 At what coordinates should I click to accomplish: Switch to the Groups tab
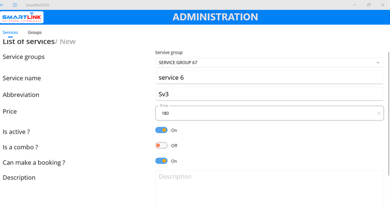35,32
